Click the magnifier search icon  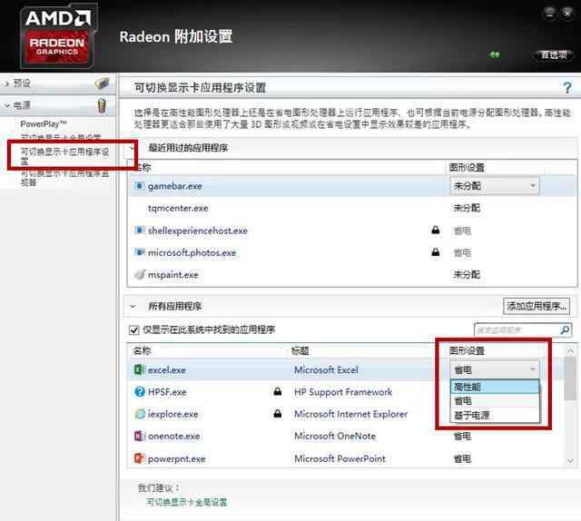click(x=565, y=329)
